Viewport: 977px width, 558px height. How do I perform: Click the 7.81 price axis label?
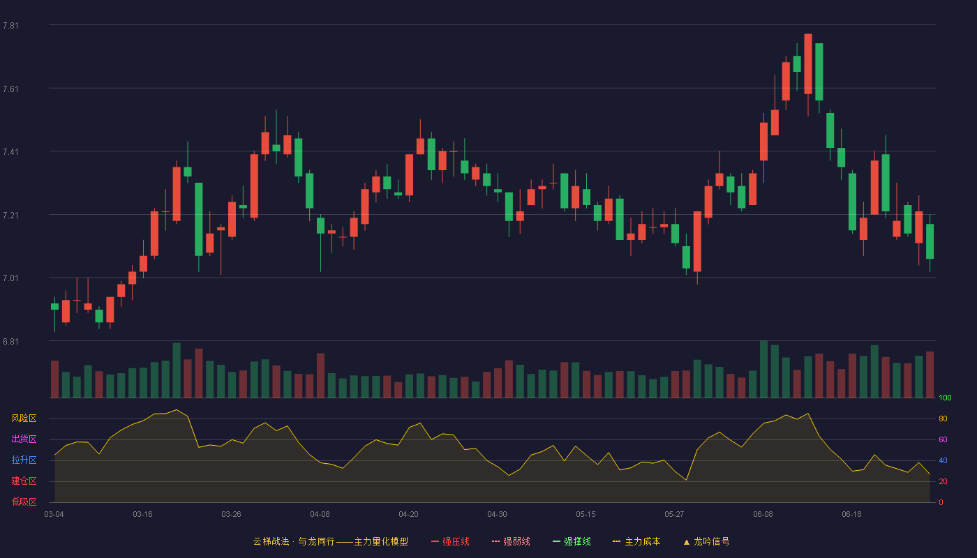pos(10,26)
